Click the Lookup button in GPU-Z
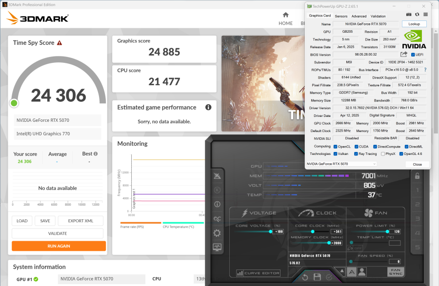Image resolution: width=439 pixels, height=286 pixels. point(414,24)
